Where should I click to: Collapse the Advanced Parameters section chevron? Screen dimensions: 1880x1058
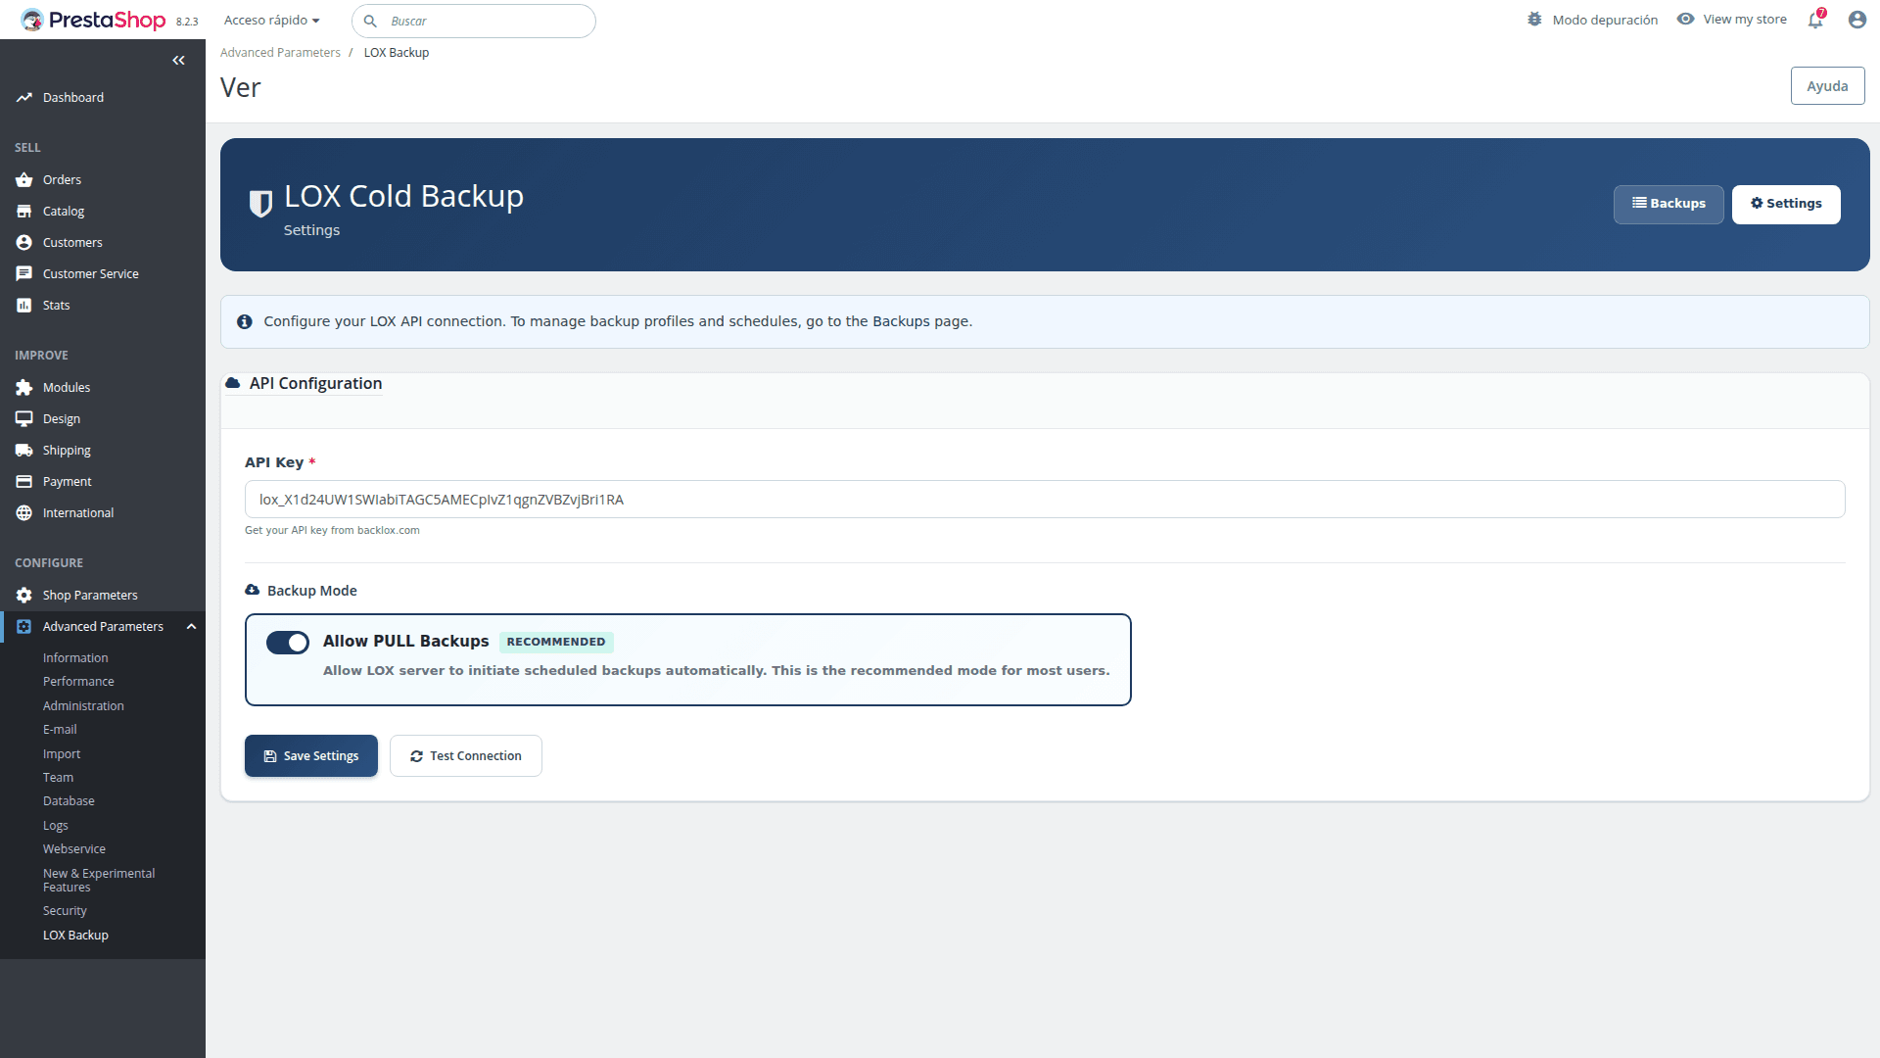tap(191, 627)
